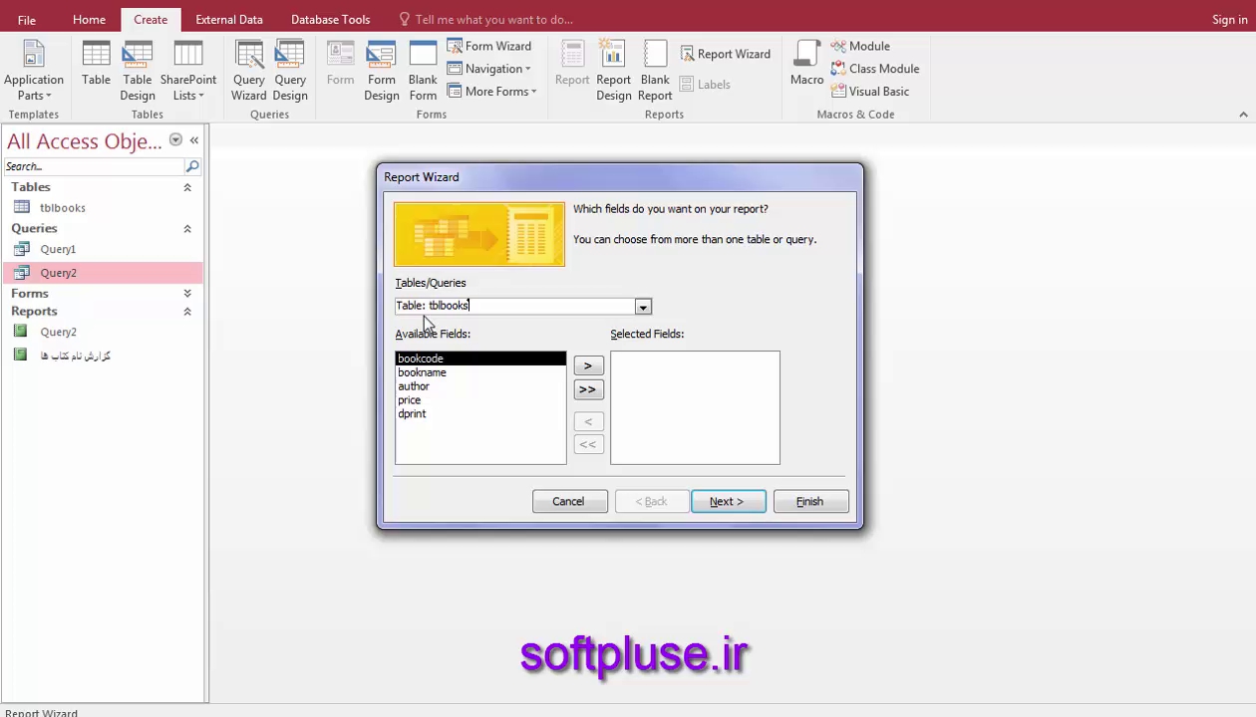The width and height of the screenshot is (1256, 717).
Task: Open the Database Tools tab
Action: coord(330,19)
